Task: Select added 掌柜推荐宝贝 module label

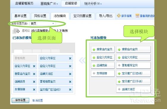Action: point(48,82)
